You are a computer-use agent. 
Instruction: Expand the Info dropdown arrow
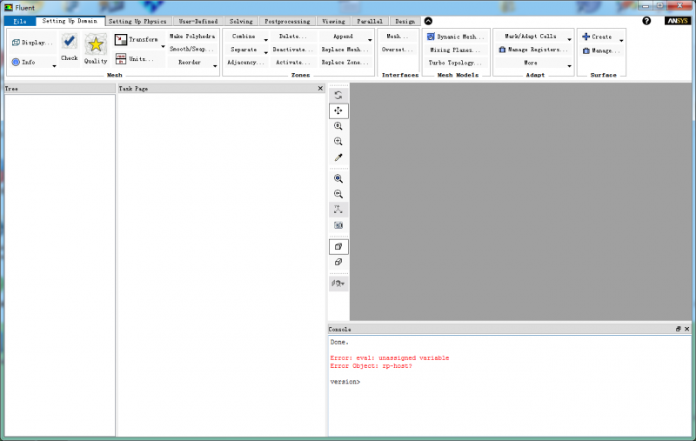tap(54, 66)
